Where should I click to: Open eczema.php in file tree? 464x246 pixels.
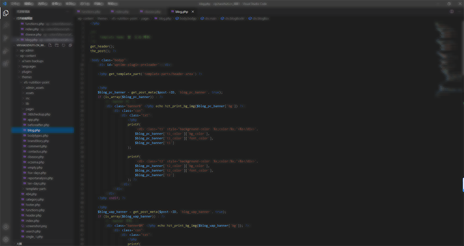[36, 162]
